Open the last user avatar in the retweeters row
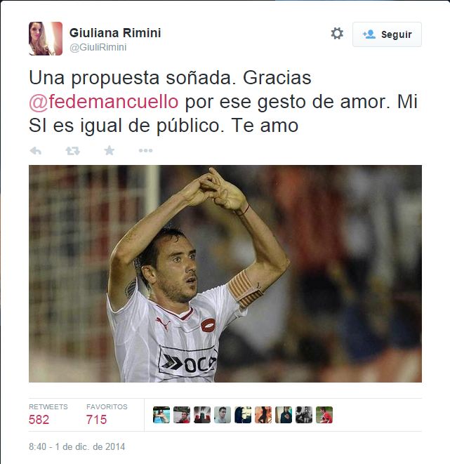 tap(324, 415)
